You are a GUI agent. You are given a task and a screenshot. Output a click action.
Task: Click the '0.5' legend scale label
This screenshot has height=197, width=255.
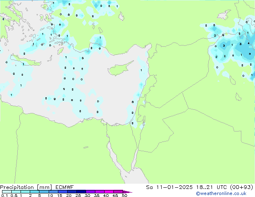(x=14, y=195)
